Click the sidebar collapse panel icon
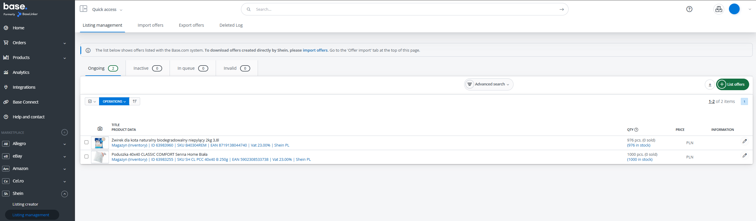 pos(83,9)
